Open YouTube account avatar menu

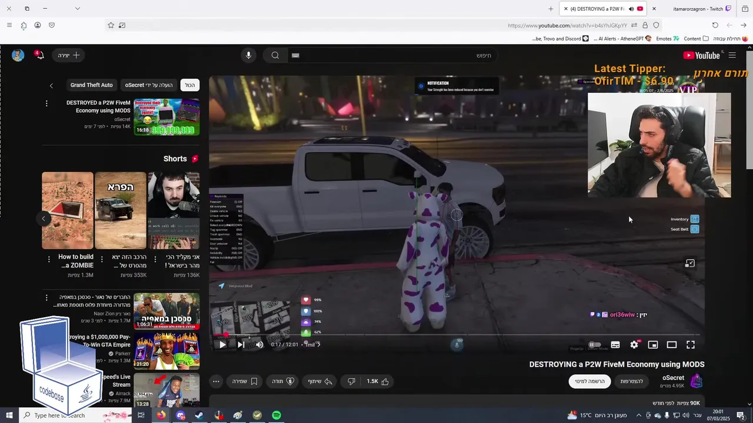(x=18, y=55)
